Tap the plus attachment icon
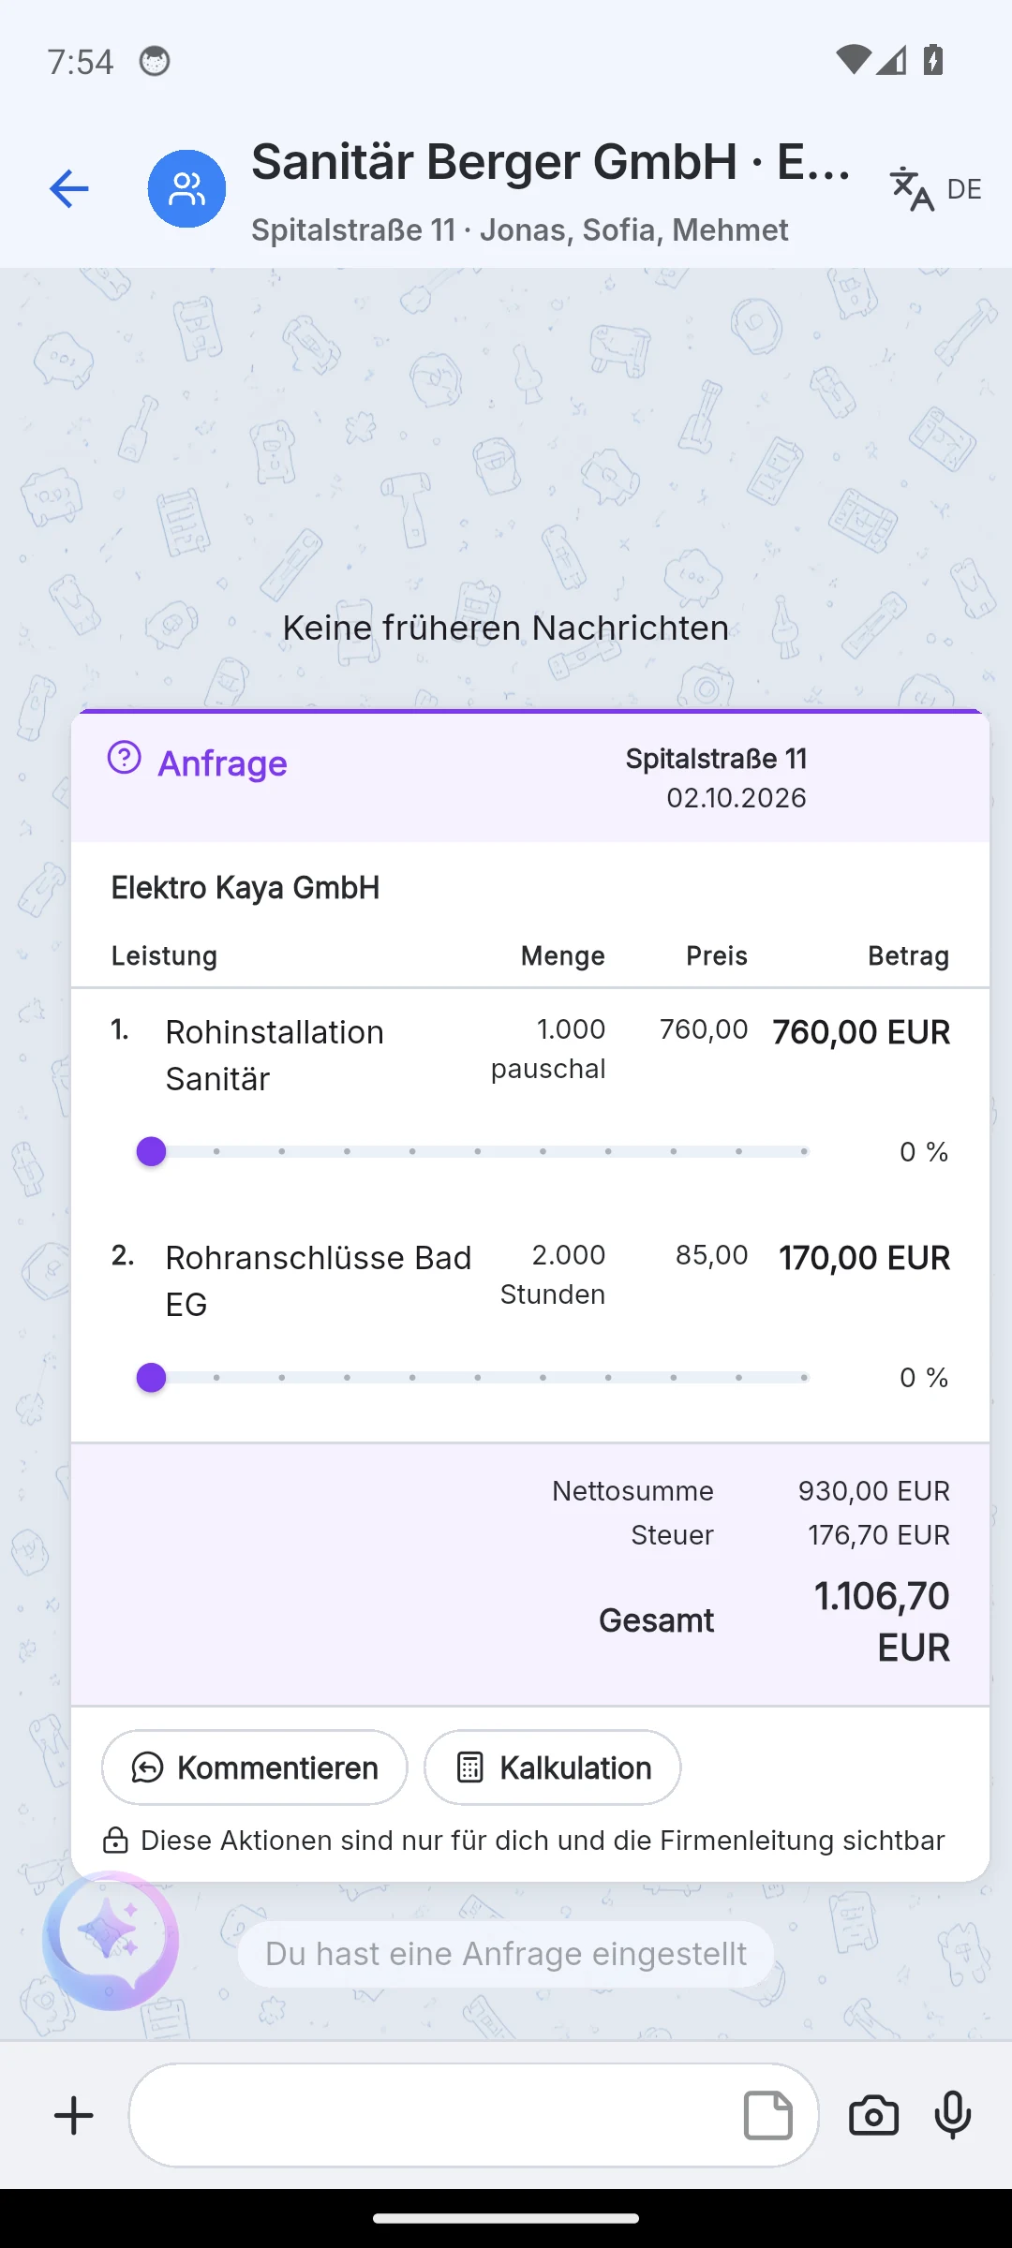The image size is (1012, 2248). pos(74,2116)
